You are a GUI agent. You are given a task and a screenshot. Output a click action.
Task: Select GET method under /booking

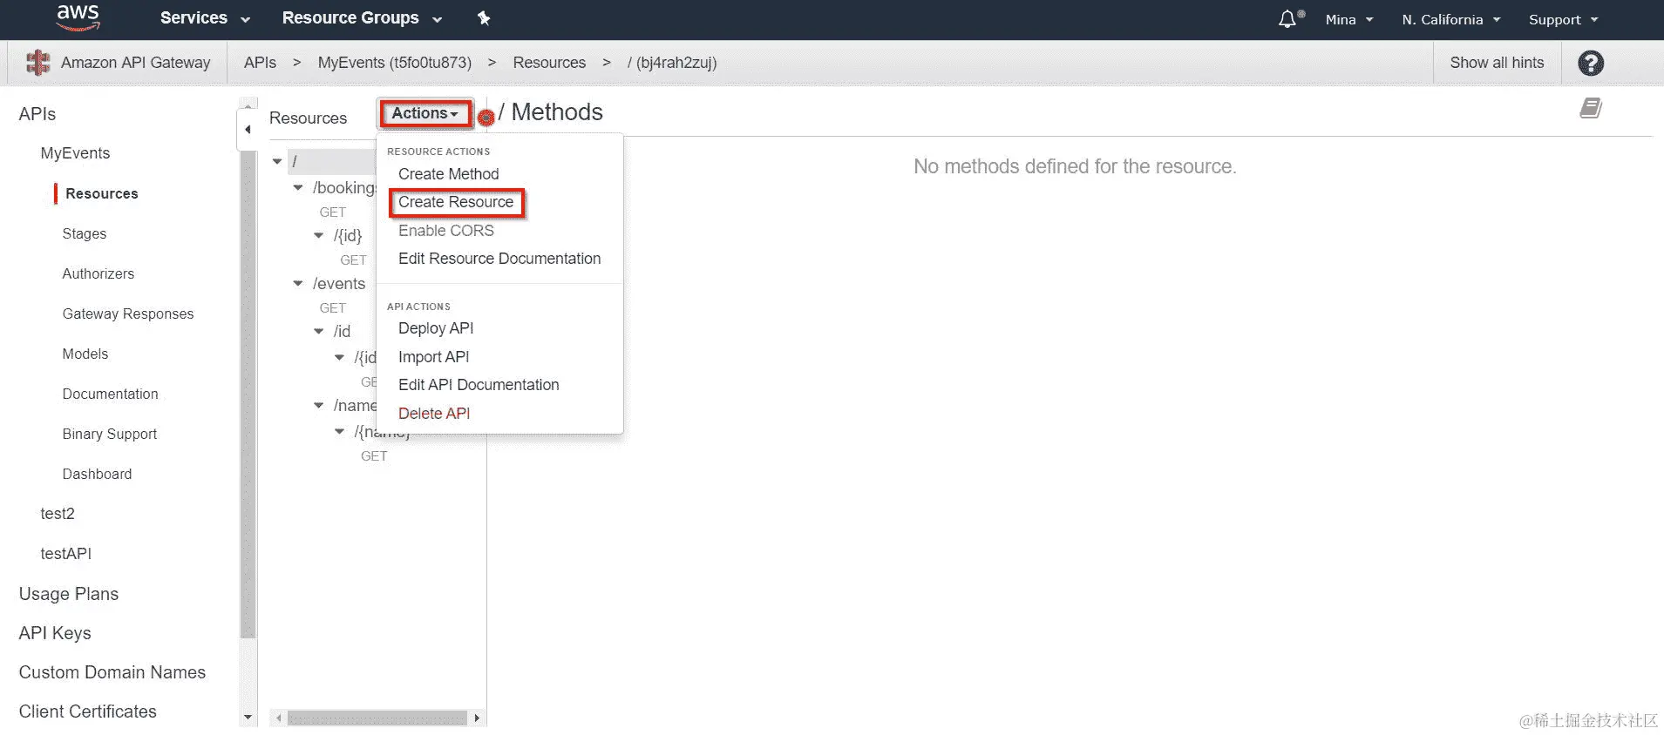333,212
